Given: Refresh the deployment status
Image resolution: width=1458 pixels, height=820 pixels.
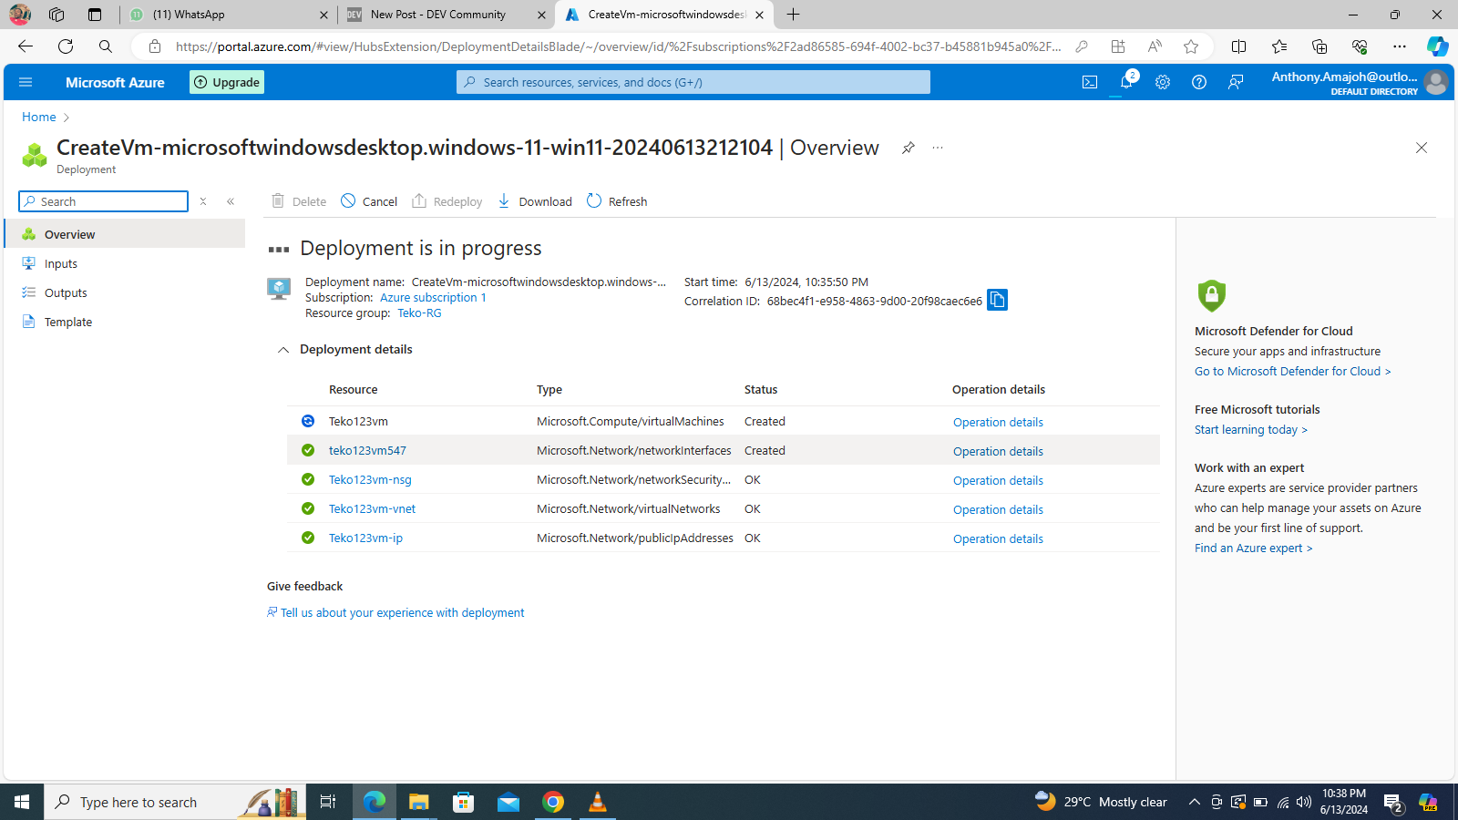Looking at the screenshot, I should (x=617, y=201).
